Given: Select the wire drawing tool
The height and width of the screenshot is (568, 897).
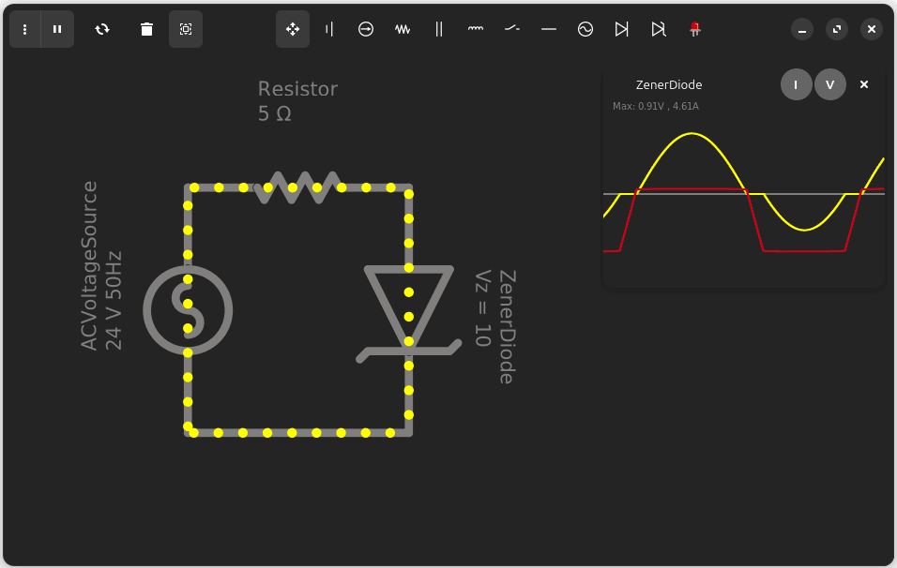Looking at the screenshot, I should [548, 29].
